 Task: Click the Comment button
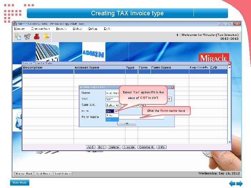(x=146, y=147)
